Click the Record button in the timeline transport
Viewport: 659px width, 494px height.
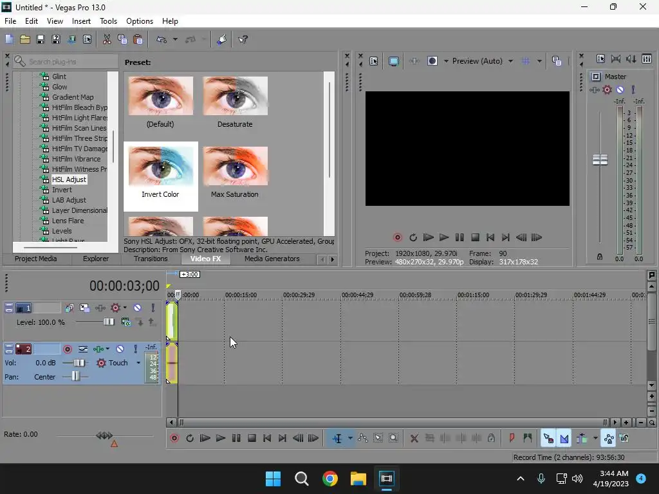tap(174, 438)
